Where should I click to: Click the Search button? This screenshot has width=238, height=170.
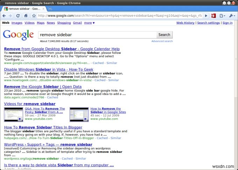(164, 35)
